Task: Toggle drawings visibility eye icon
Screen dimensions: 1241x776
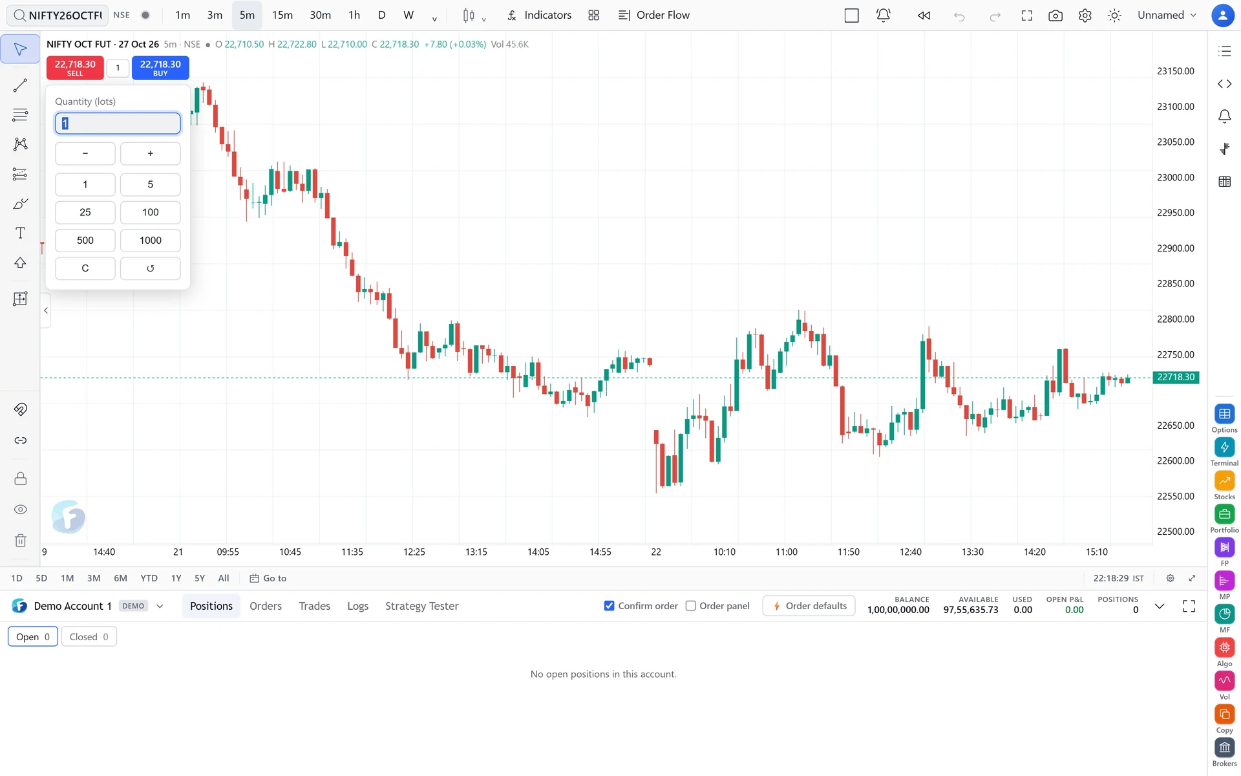Action: coord(20,510)
